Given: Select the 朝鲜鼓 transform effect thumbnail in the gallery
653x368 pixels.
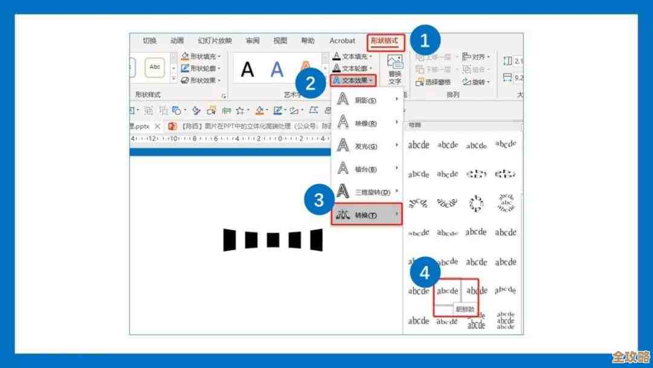Looking at the screenshot, I should point(449,291).
